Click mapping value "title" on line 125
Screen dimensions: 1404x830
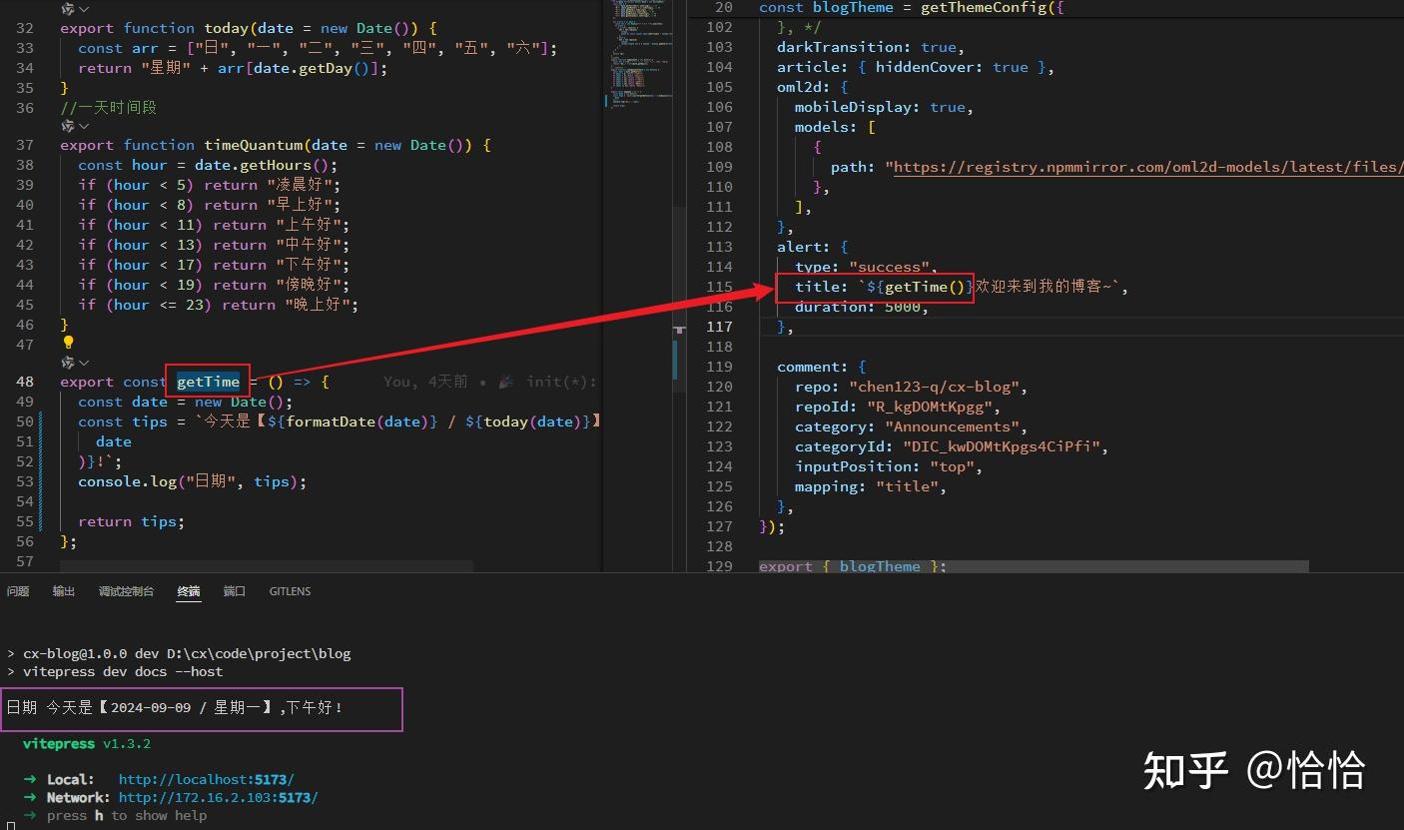click(907, 486)
